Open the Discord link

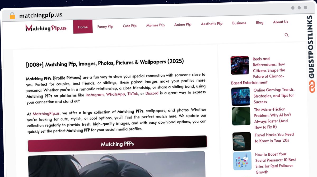pyautogui.click(x=152, y=93)
